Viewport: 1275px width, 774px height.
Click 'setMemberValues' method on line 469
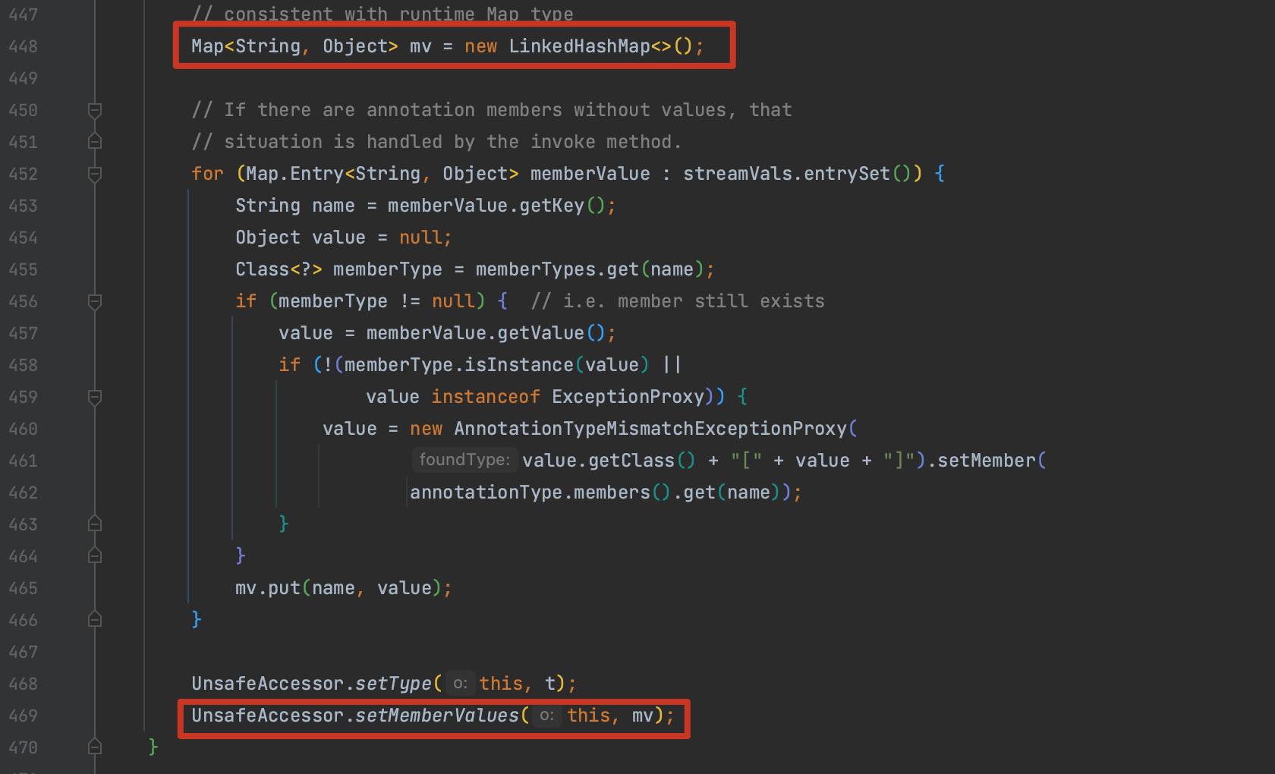[437, 716]
